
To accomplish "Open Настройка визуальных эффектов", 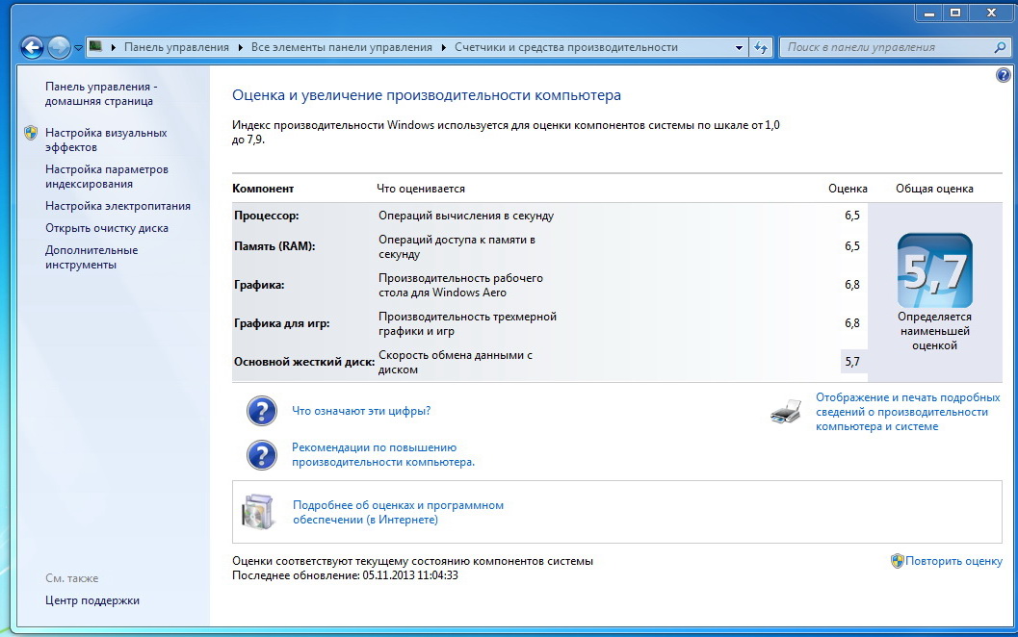I will click(106, 140).
